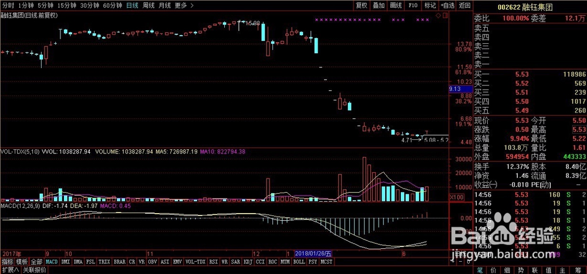Screen dimensions: 587x274
Task: Expand the 更多 periods dropdown
Action: click(184, 6)
